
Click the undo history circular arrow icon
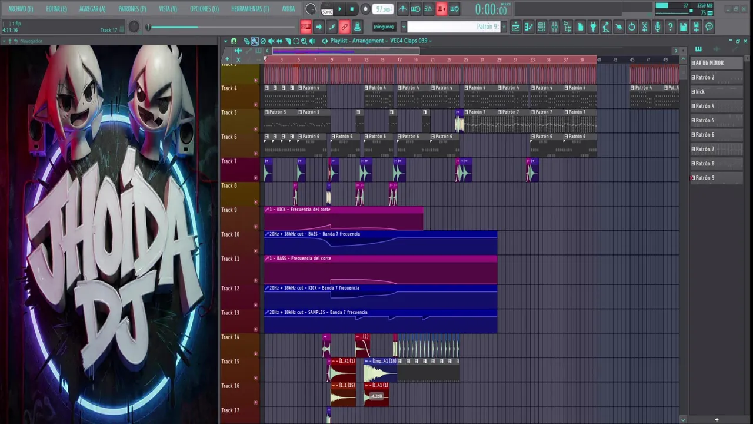[632, 26]
